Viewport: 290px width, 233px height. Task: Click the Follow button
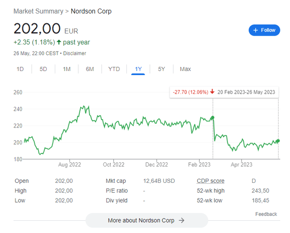pos(264,30)
